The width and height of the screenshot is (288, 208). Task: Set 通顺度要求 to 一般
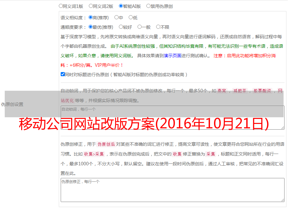pos(140,27)
